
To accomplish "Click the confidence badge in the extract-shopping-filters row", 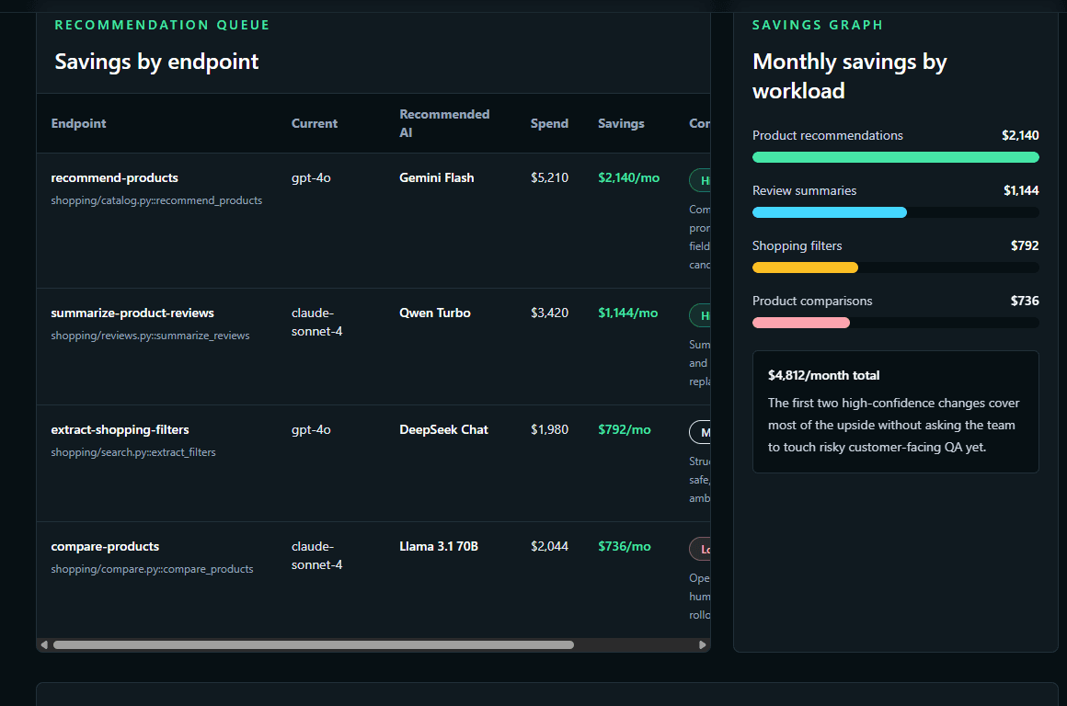I will pos(700,433).
